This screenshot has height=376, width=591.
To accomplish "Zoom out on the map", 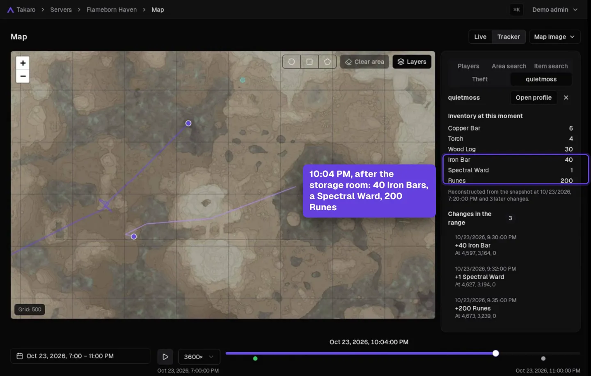I will point(23,76).
